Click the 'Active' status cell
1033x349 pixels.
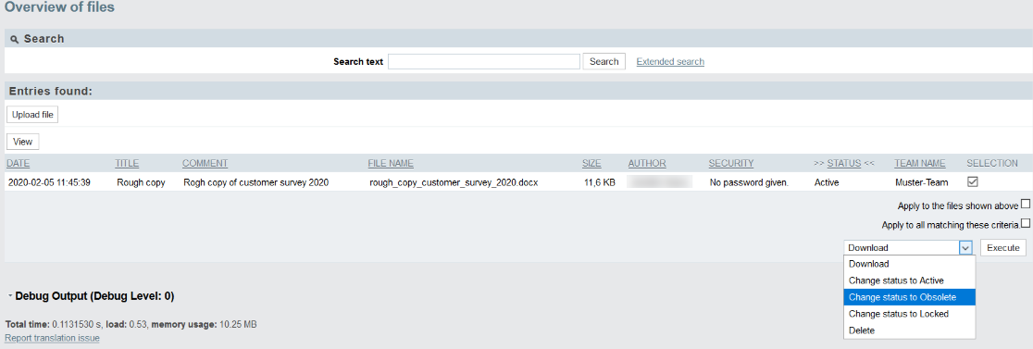click(827, 182)
